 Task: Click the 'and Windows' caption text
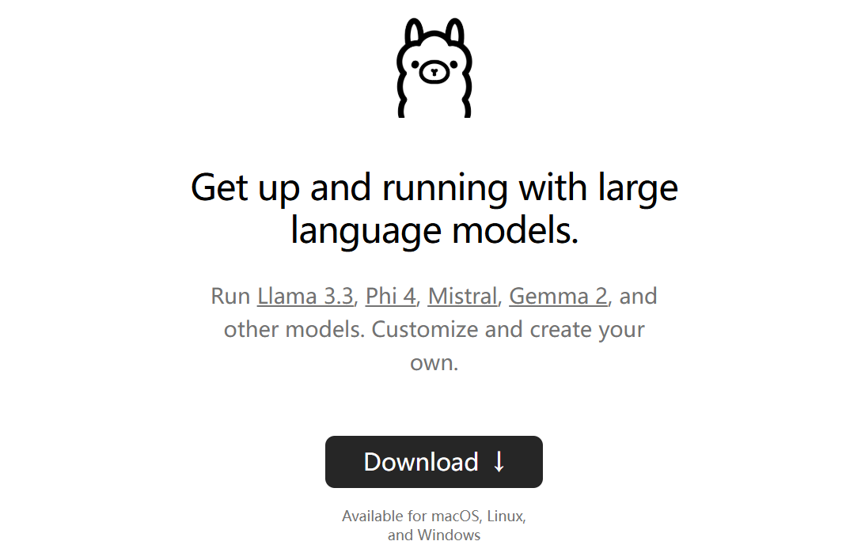(434, 535)
